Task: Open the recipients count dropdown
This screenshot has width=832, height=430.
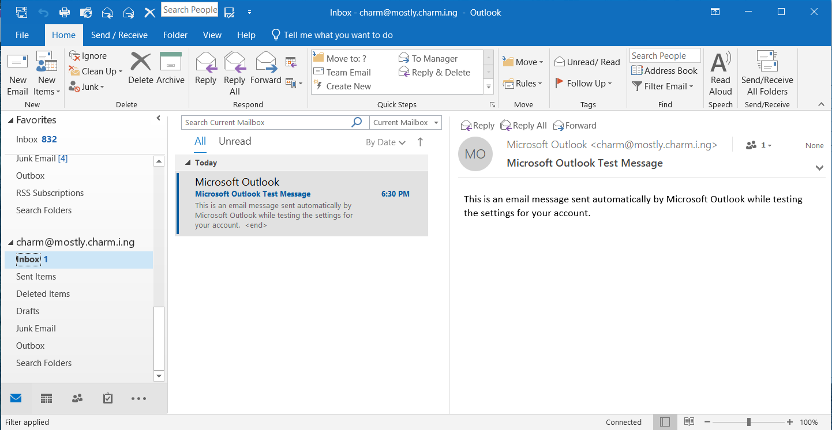Action: tap(759, 145)
